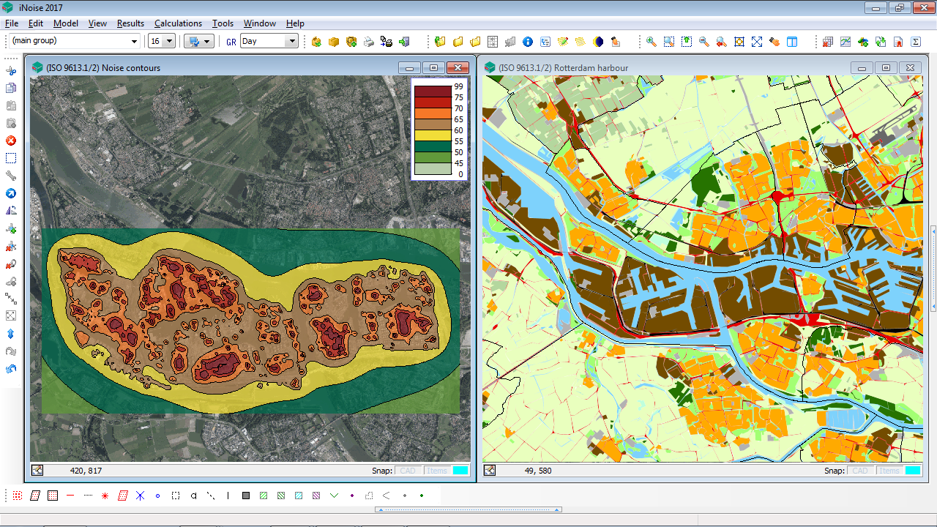The width and height of the screenshot is (937, 527).
Task: Toggle Items snap in Rotterdam harbour window
Action: tap(889, 471)
